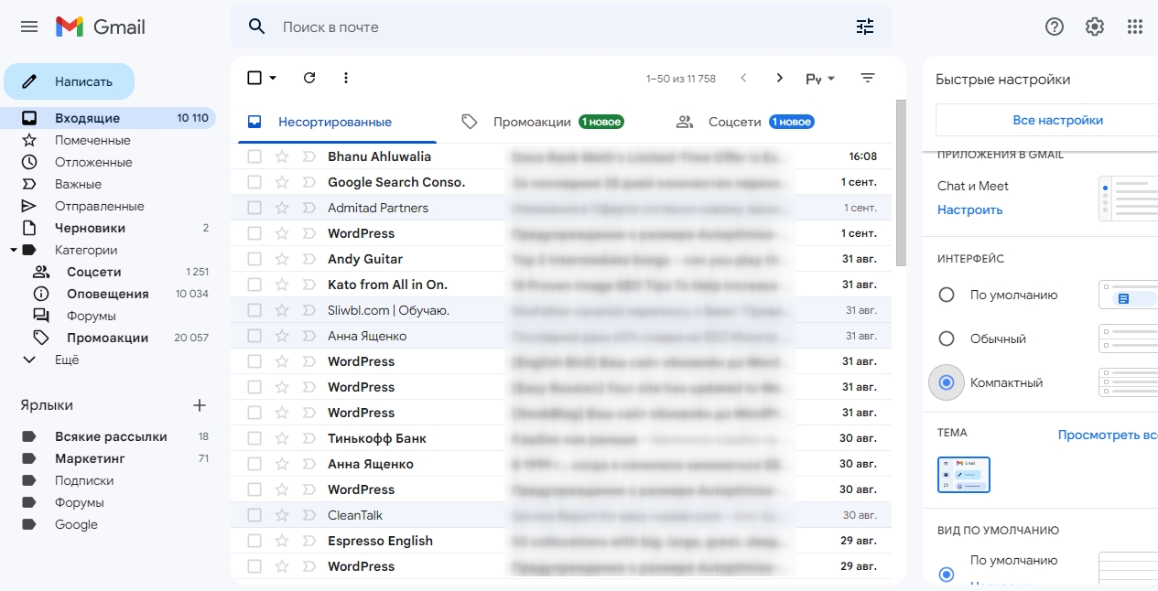
Task: Tick checkbox for Тинькофф Банк email
Action: (254, 438)
